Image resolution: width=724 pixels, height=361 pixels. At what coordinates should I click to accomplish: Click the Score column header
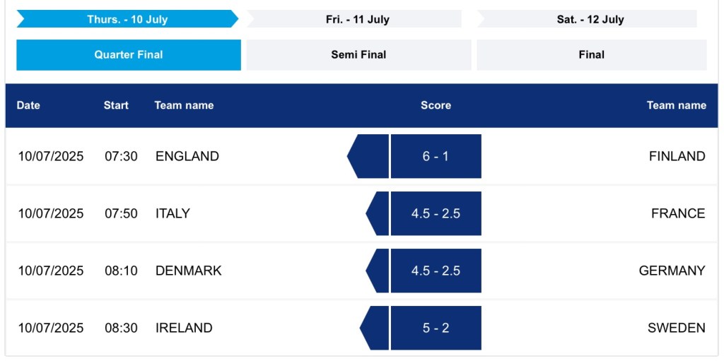pyautogui.click(x=436, y=105)
